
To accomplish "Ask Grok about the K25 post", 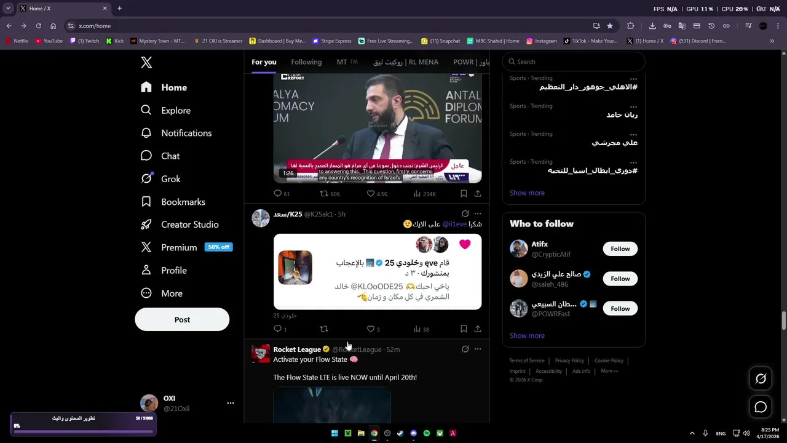I will point(465,214).
